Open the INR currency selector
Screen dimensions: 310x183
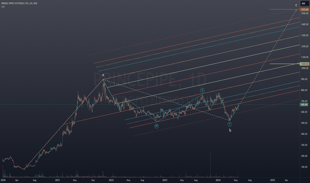pos(304,4)
